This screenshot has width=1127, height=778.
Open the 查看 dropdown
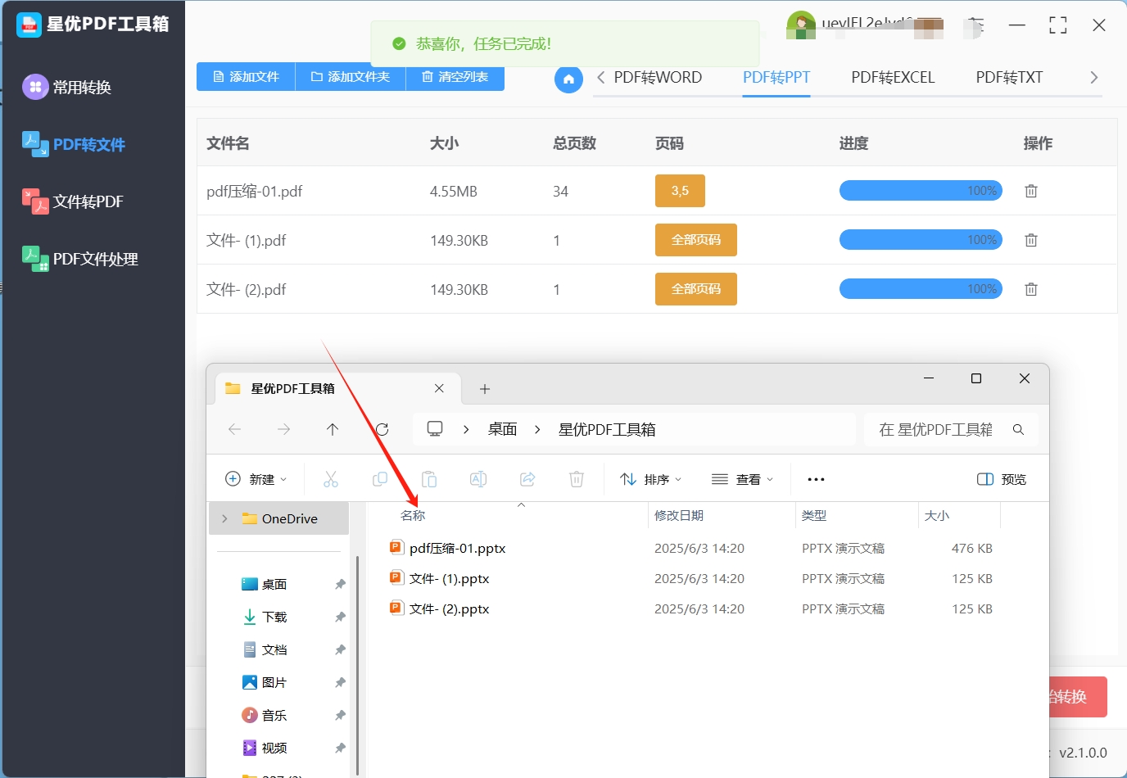click(x=743, y=479)
